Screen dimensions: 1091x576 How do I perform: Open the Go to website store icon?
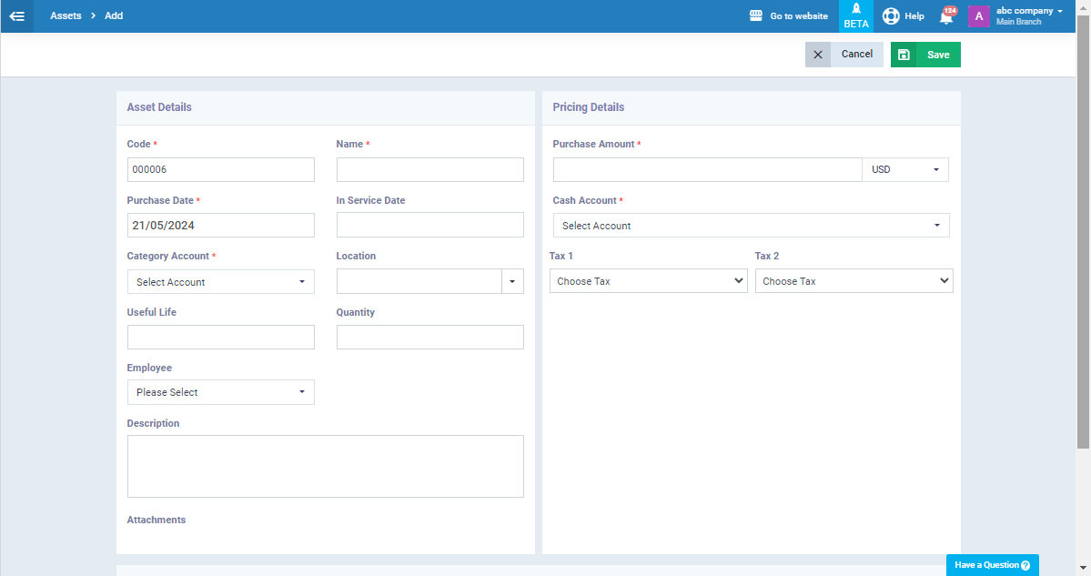click(755, 15)
